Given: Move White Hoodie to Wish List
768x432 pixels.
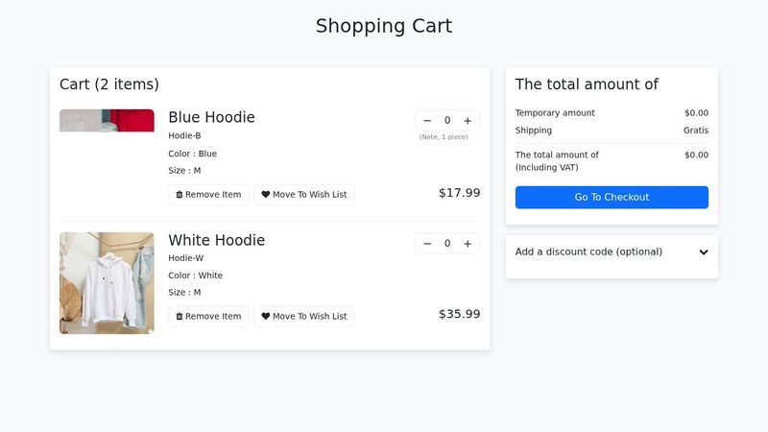Looking at the screenshot, I should click(x=304, y=317).
